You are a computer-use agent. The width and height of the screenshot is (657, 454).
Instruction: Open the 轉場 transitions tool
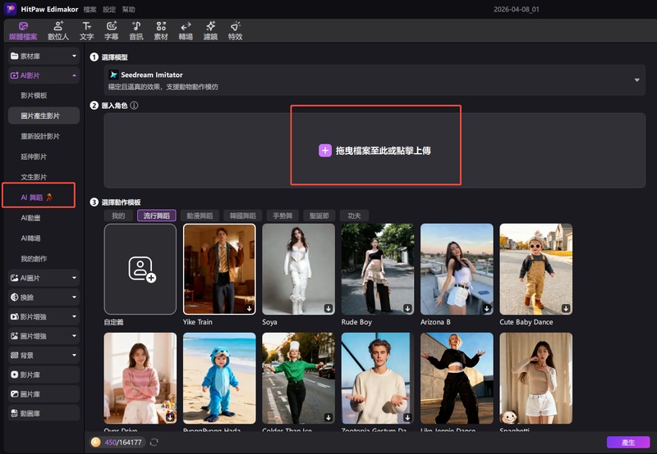[186, 31]
